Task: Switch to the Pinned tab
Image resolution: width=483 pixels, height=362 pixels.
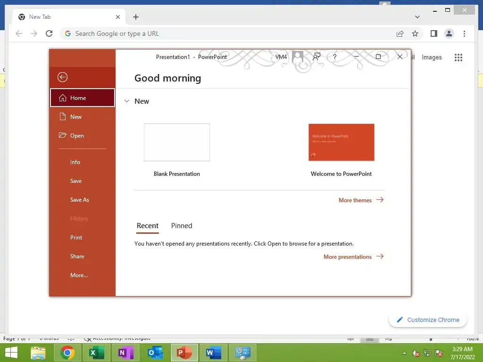Action: [x=182, y=226]
